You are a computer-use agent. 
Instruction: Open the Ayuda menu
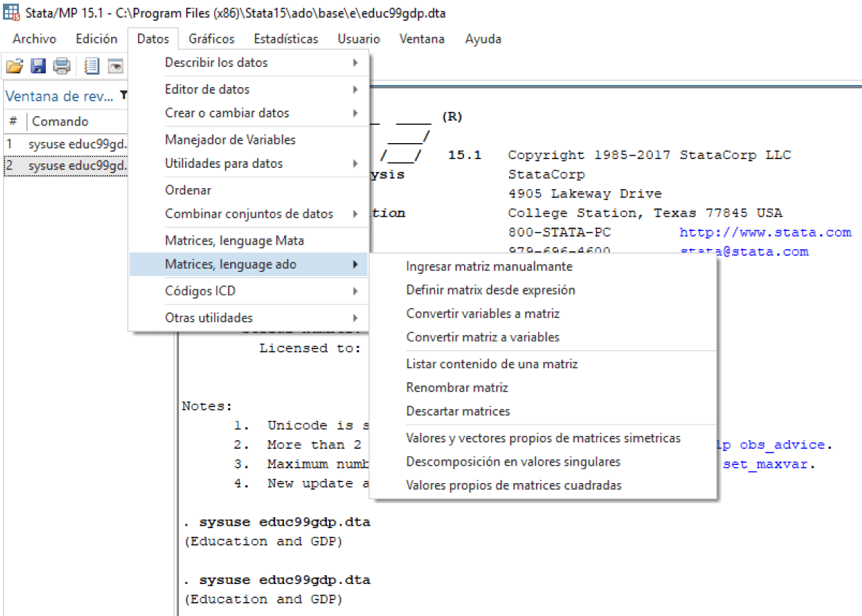coord(483,39)
